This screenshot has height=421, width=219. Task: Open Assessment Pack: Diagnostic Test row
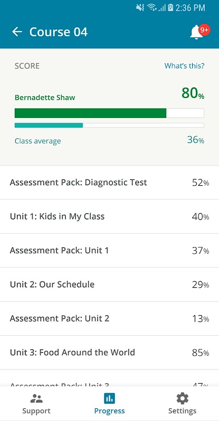(109, 183)
